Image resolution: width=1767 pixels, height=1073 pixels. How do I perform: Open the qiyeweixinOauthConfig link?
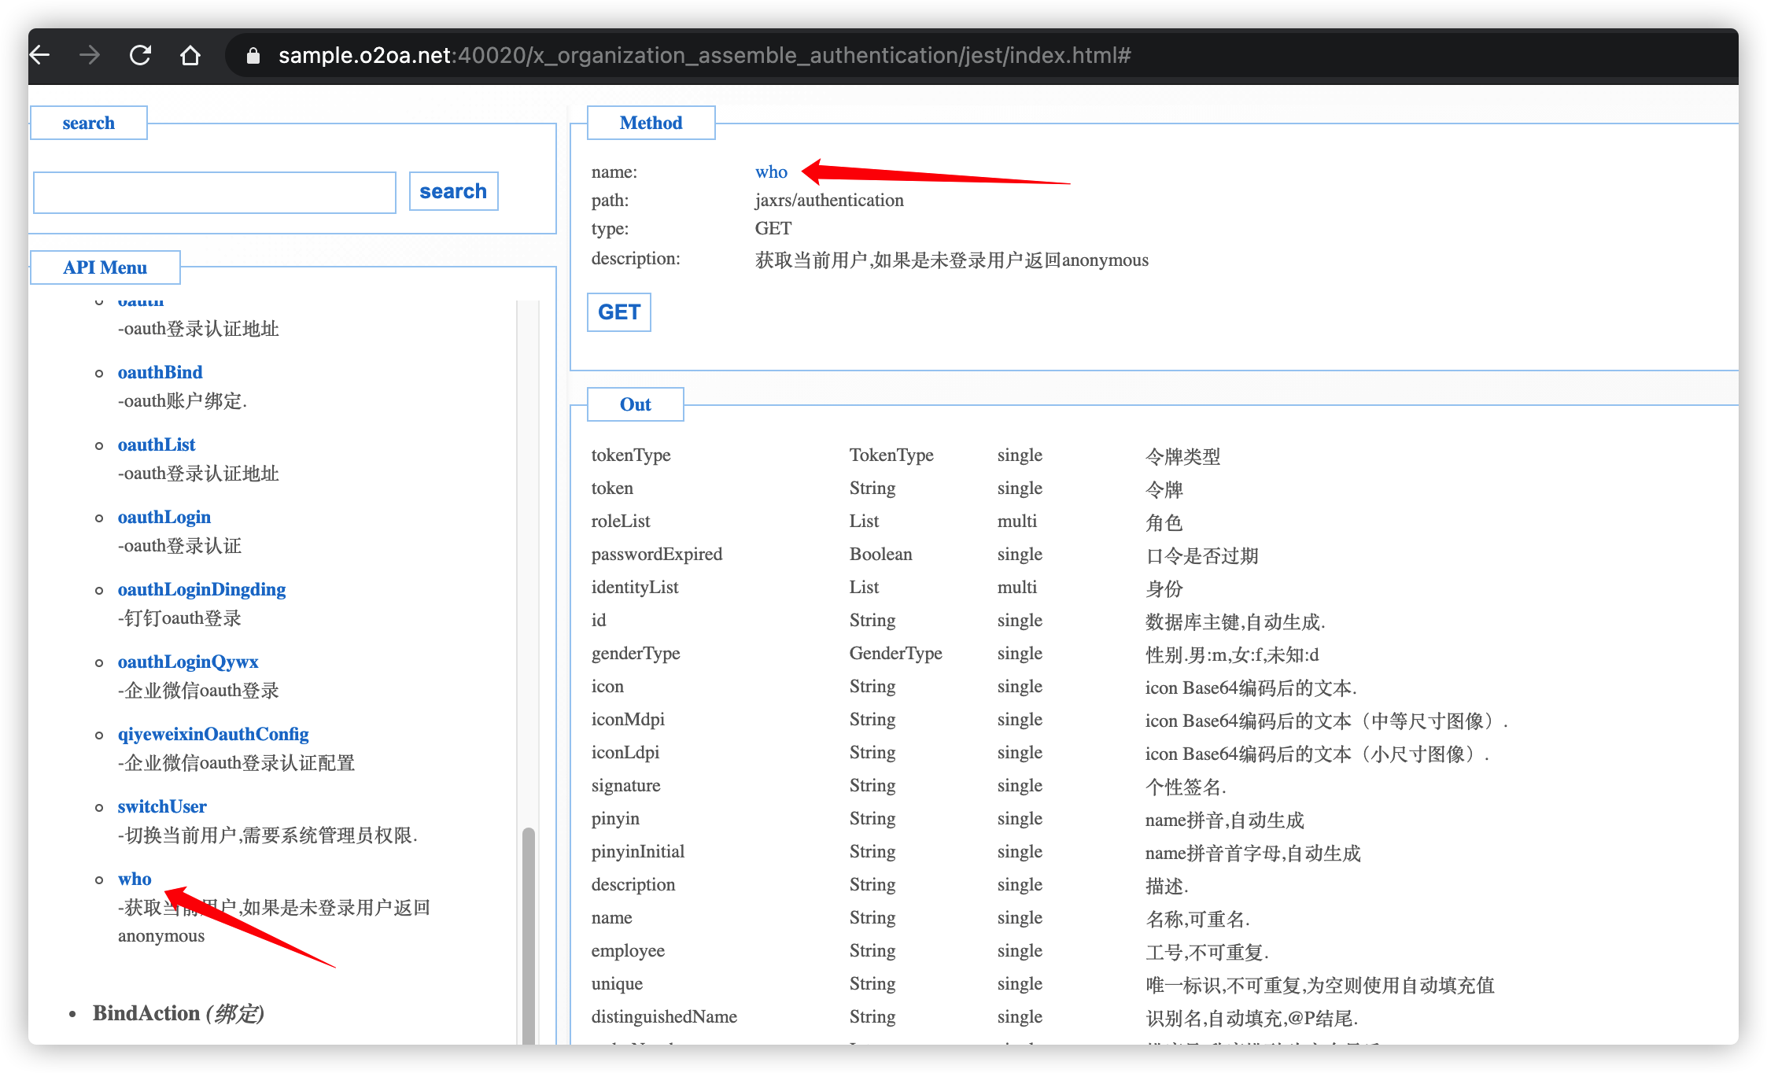213,734
